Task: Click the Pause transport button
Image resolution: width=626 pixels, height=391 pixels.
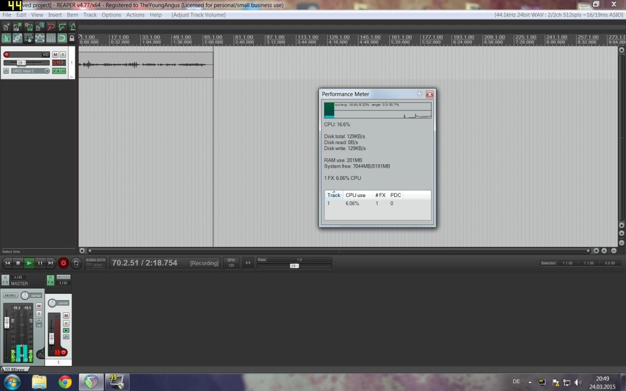Action: [40, 263]
